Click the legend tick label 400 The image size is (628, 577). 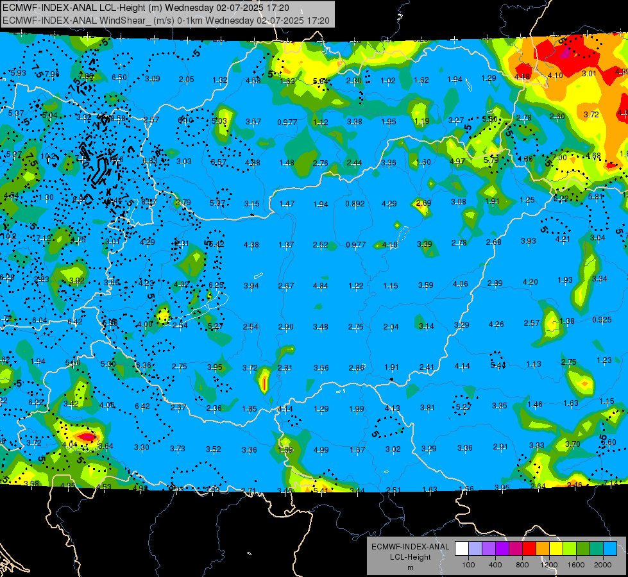coord(495,565)
